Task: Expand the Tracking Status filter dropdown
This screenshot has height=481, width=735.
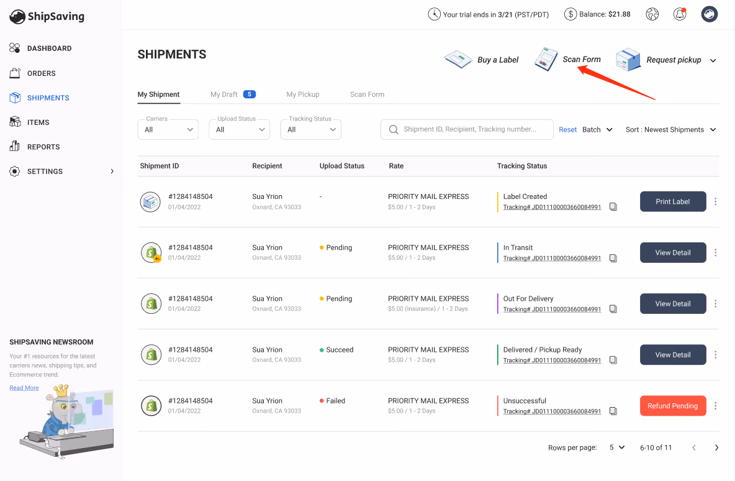Action: [310, 129]
